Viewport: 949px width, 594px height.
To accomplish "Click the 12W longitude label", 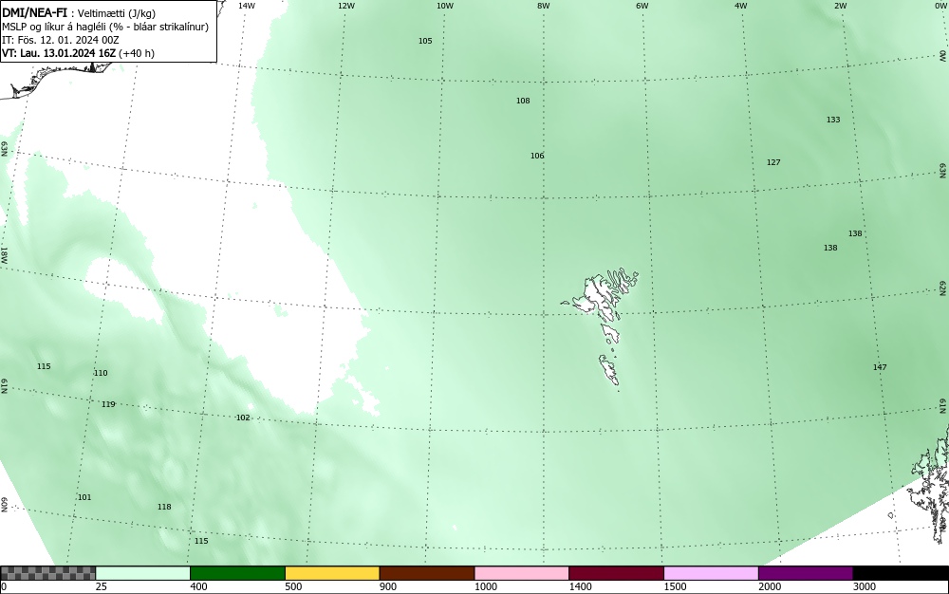I will click(346, 6).
